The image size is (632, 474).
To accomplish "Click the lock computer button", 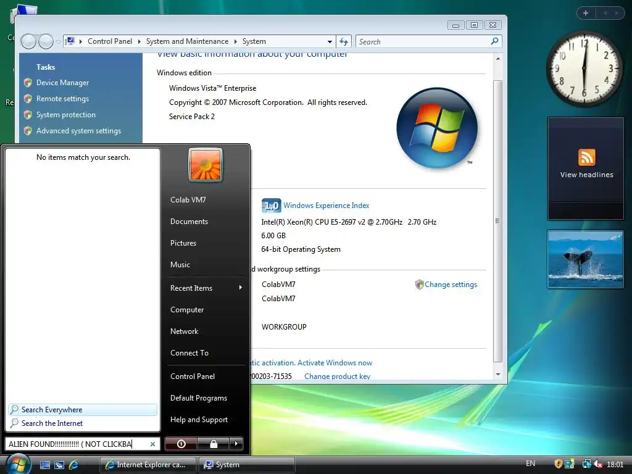I will (213, 444).
